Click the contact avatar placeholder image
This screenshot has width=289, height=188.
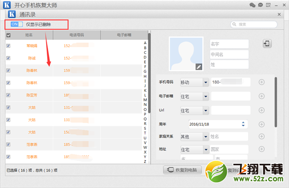[186, 54]
